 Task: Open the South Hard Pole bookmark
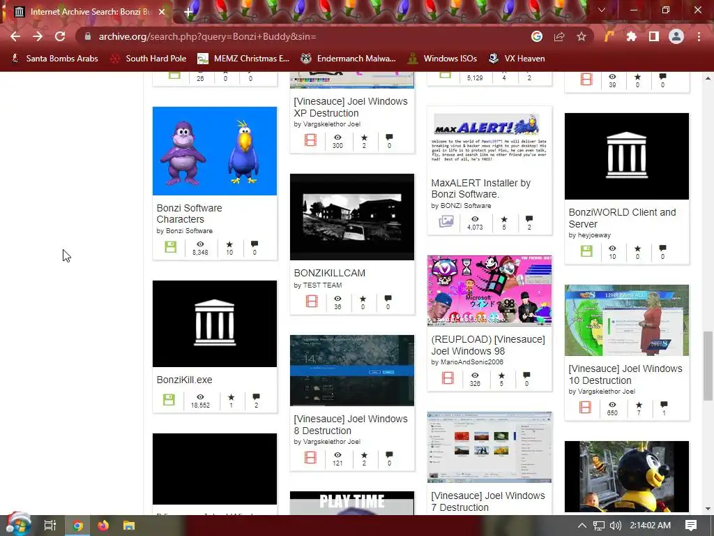pos(149,59)
